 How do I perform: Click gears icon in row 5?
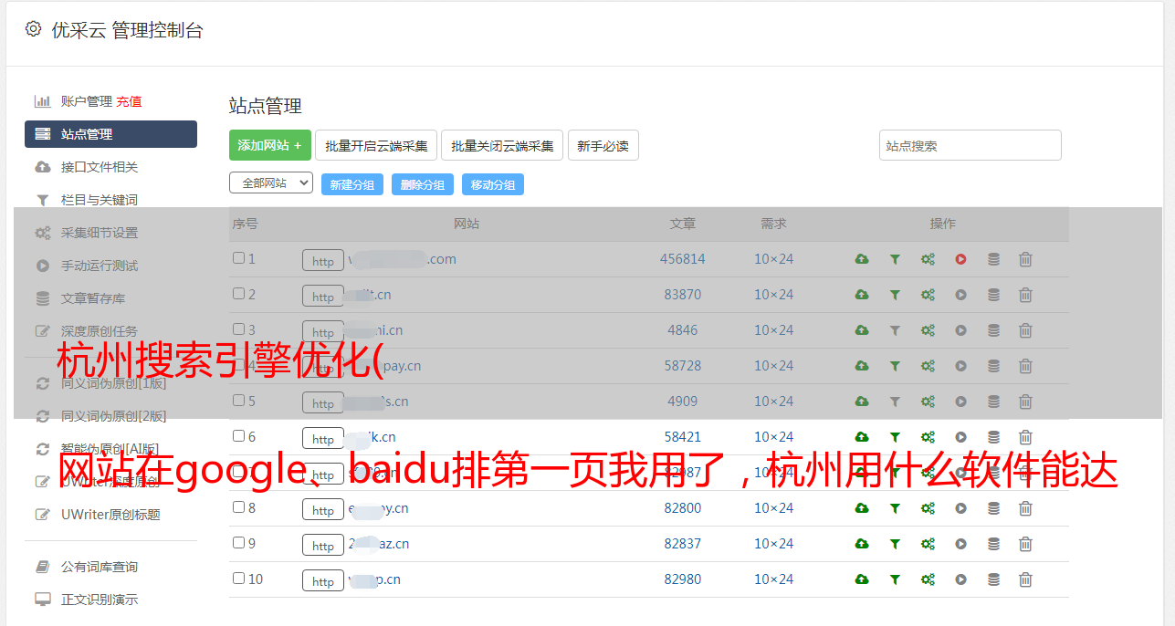pos(928,402)
